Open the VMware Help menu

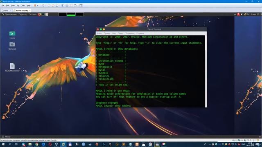click(x=29, y=5)
